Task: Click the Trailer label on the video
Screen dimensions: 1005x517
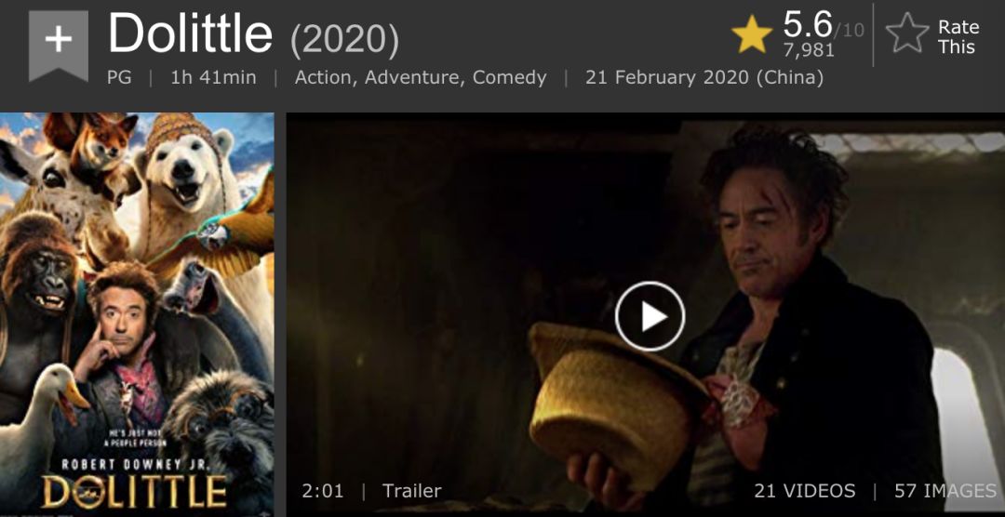Action: [411, 491]
